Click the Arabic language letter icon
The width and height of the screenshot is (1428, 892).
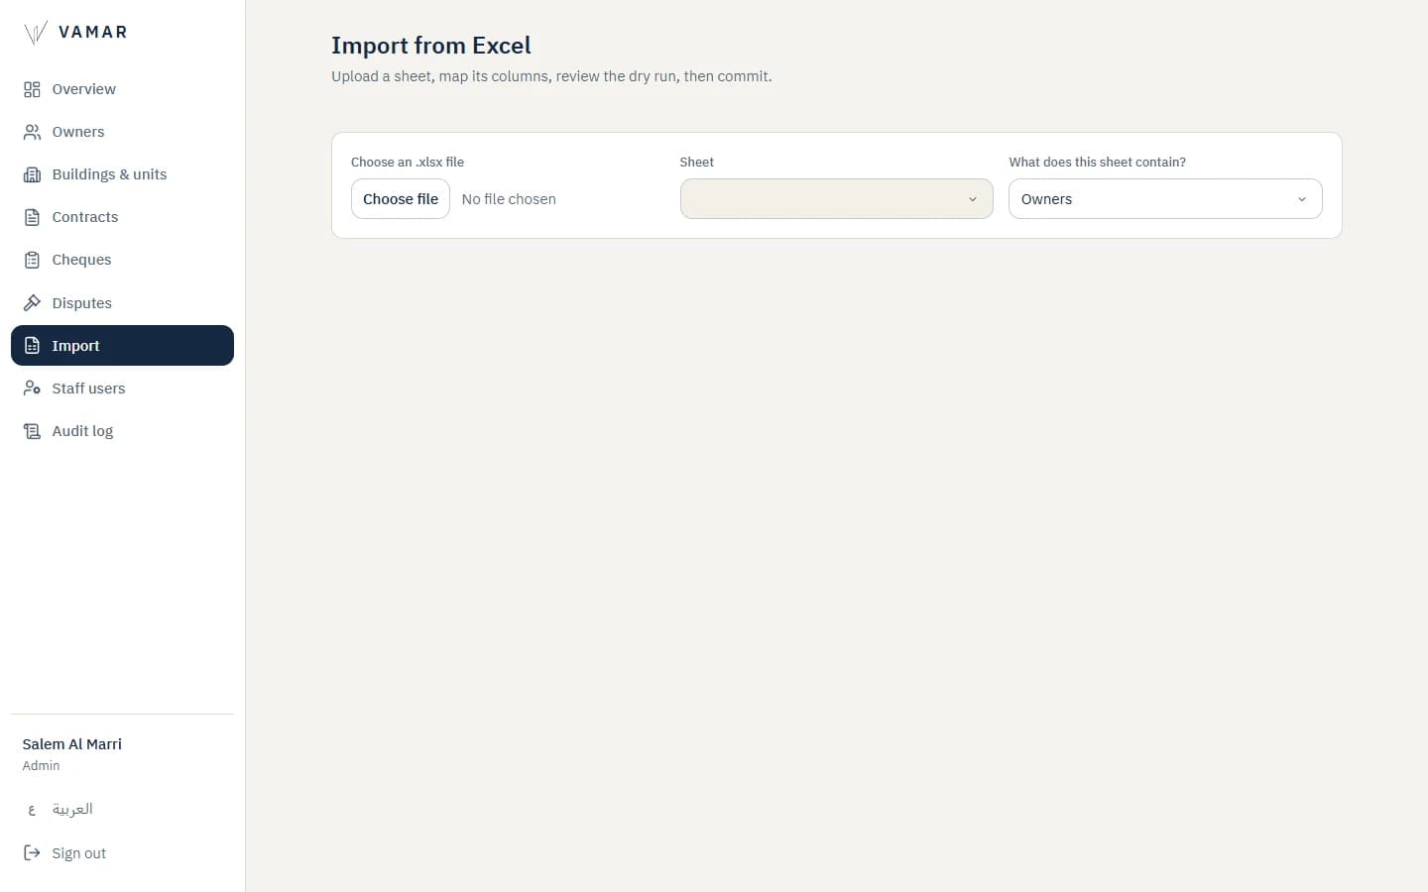click(32, 810)
